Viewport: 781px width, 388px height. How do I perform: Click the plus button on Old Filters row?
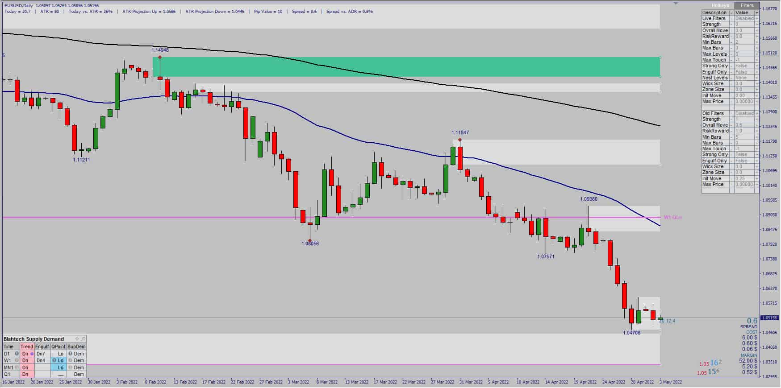757,113
